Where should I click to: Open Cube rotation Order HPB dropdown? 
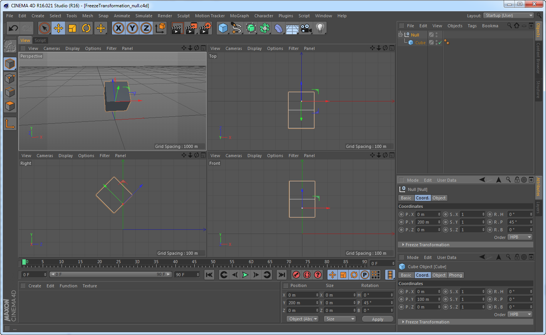pos(520,315)
